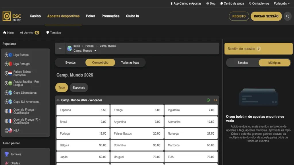The image size is (294, 165).
Task: Click the back arrow in breadcrumb bar
Action: click(x=60, y=48)
